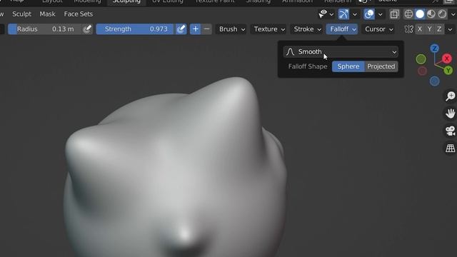Toggle mirror symmetry along Y axis

430,29
